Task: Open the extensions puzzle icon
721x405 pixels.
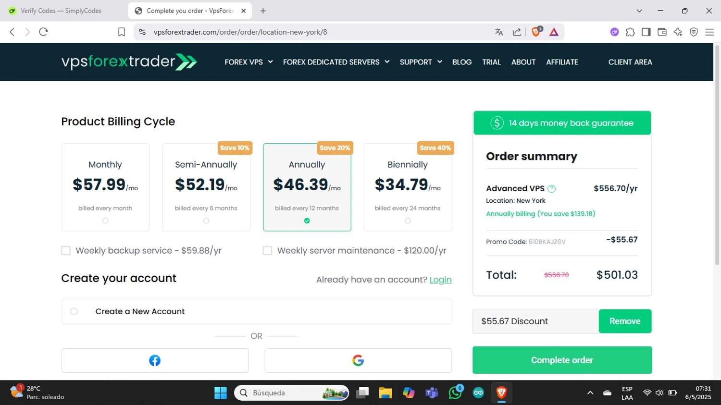Action: coord(630,32)
